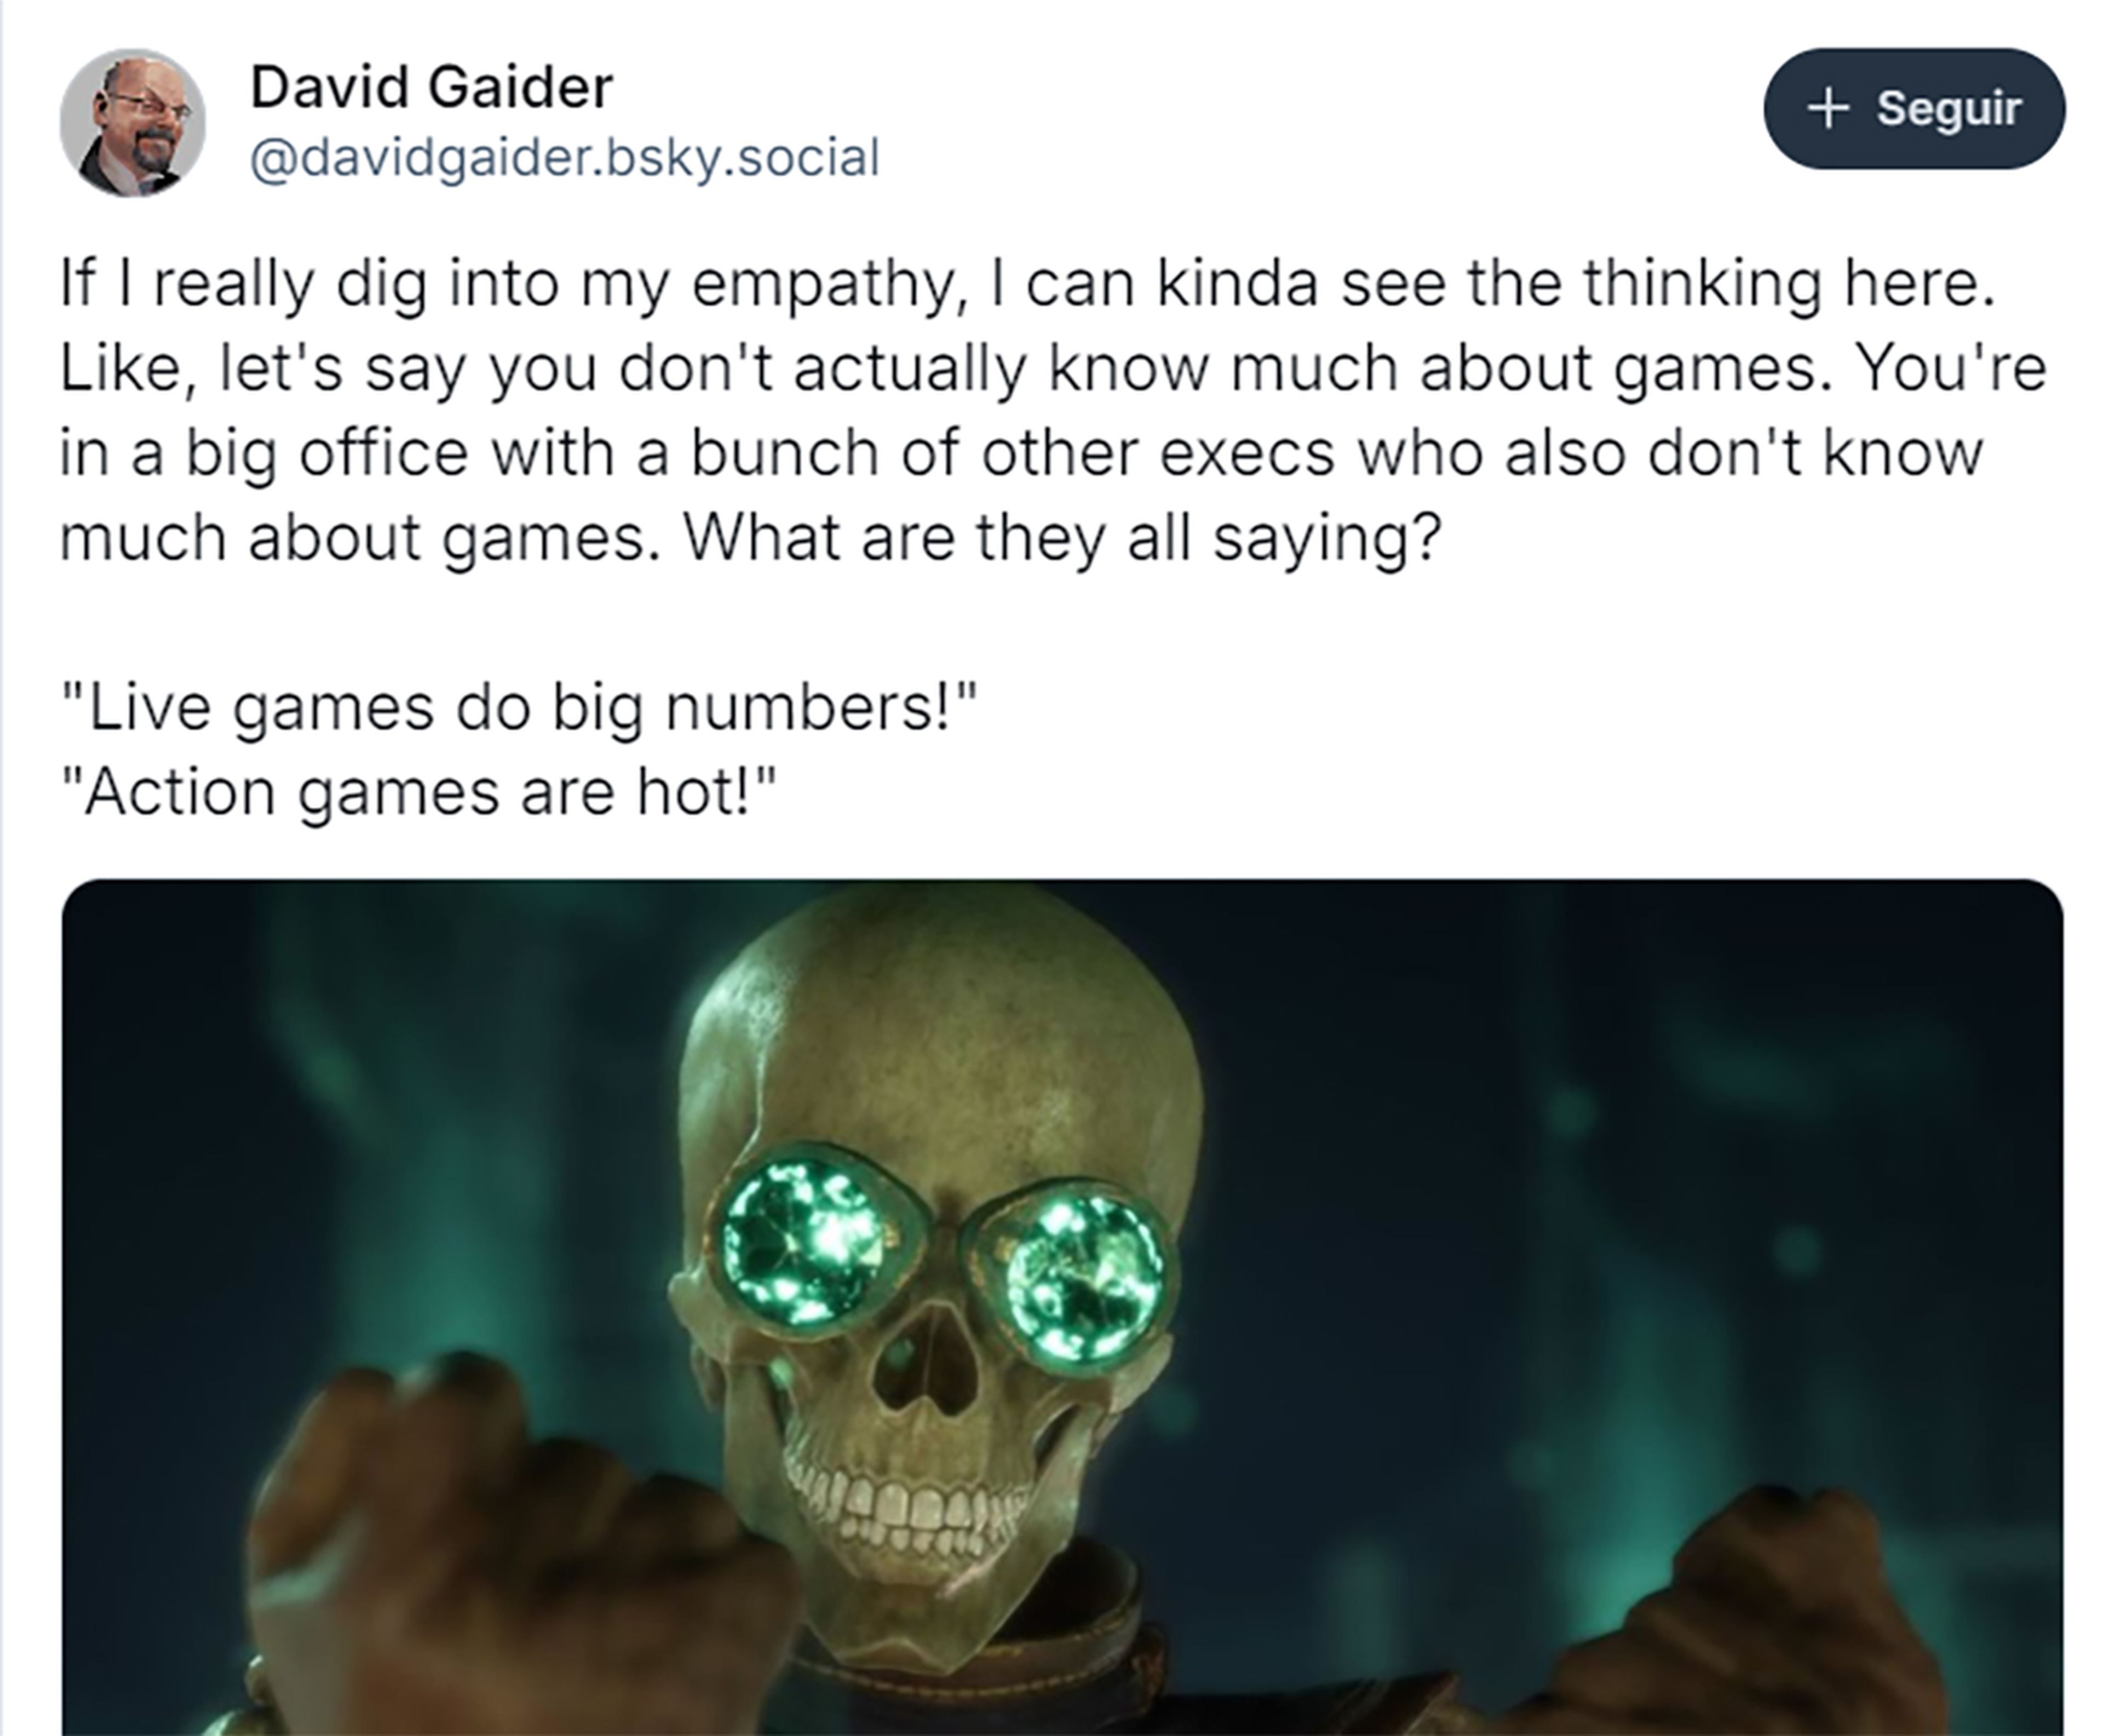Open David Gaider's profile avatar
The image size is (2103, 1736).
[x=132, y=122]
